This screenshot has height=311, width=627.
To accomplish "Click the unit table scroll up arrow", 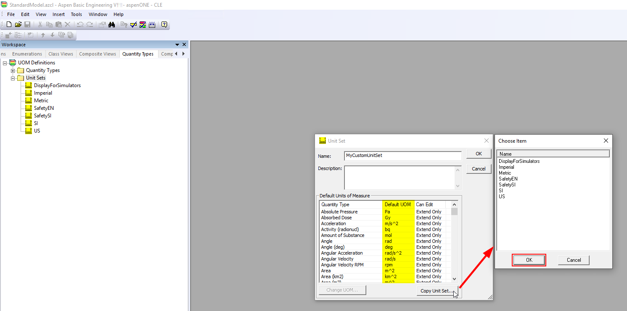I will tap(454, 205).
